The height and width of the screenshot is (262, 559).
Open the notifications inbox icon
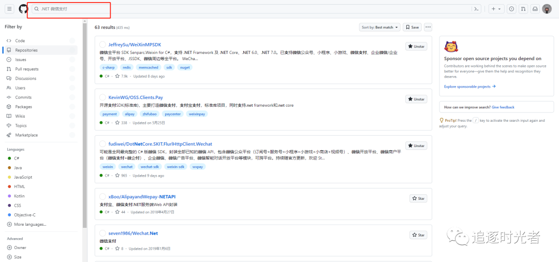click(x=535, y=9)
